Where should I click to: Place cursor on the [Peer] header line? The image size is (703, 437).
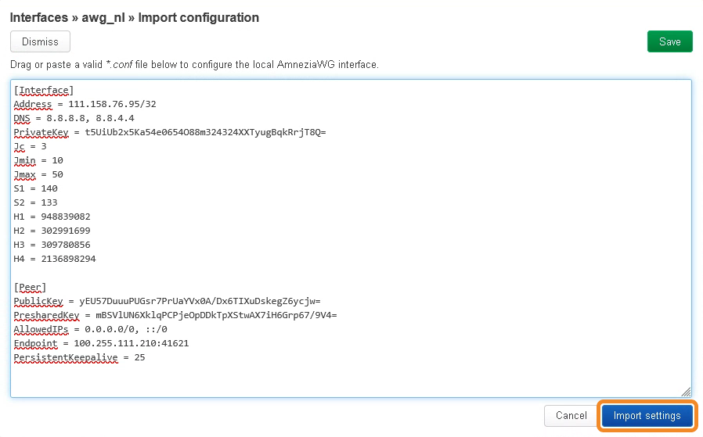(31, 287)
